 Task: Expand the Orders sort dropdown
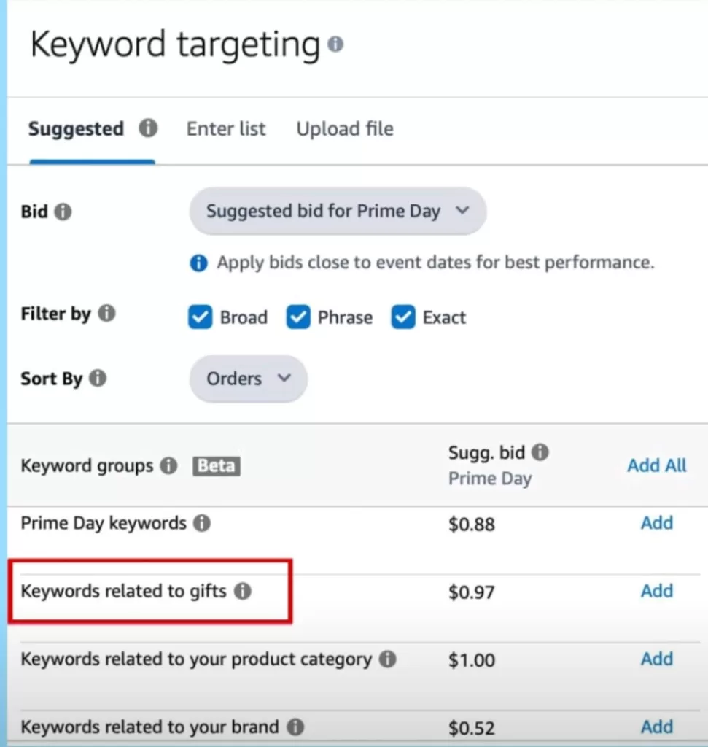click(248, 379)
